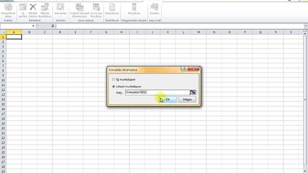308x173 pixels.
Task: Select column H header
Action: click(x=122, y=32)
